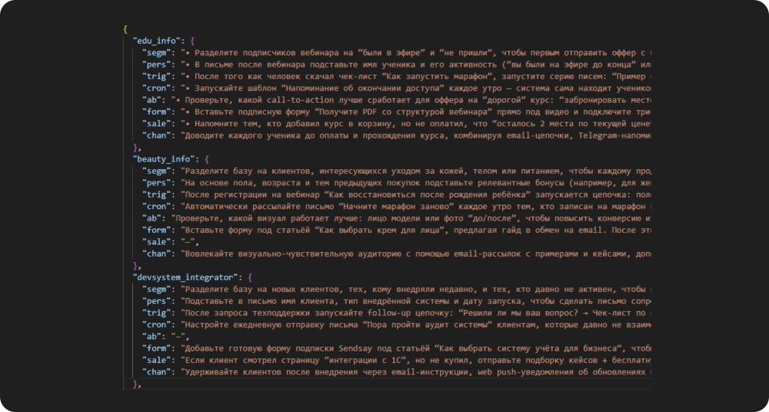Click the opening brace after "edu_info"
The image size is (769, 412).
point(193,40)
